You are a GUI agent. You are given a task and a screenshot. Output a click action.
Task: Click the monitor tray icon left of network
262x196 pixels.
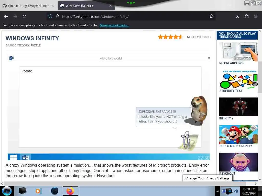(x=224, y=191)
